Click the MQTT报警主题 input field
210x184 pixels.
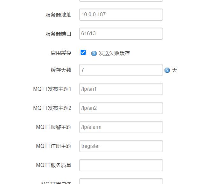point(121,127)
